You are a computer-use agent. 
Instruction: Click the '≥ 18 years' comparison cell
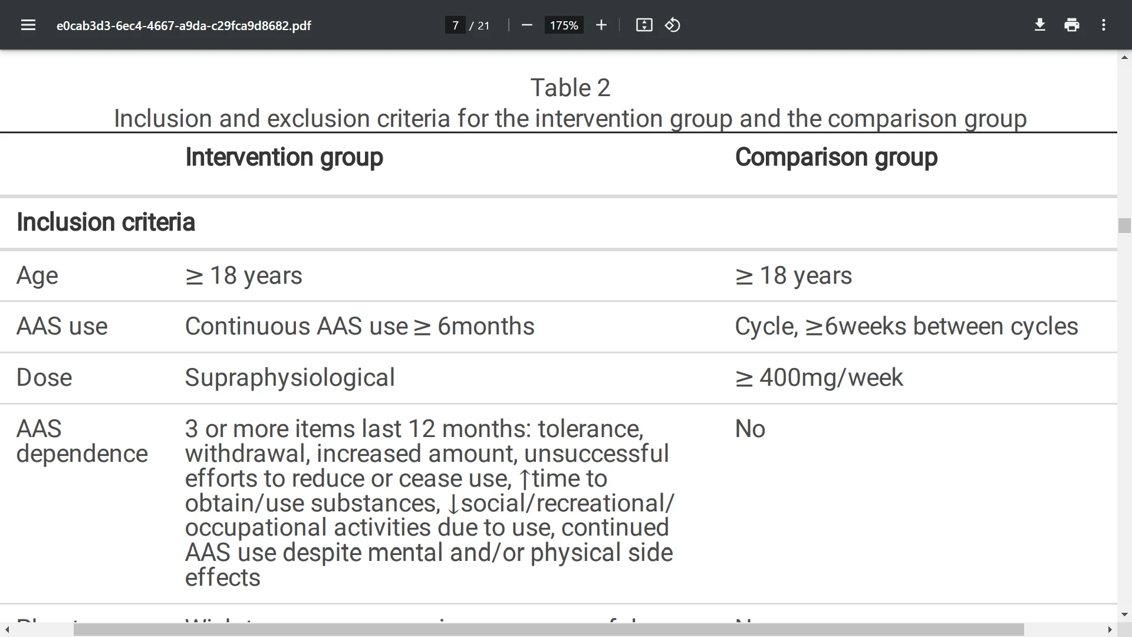[794, 276]
